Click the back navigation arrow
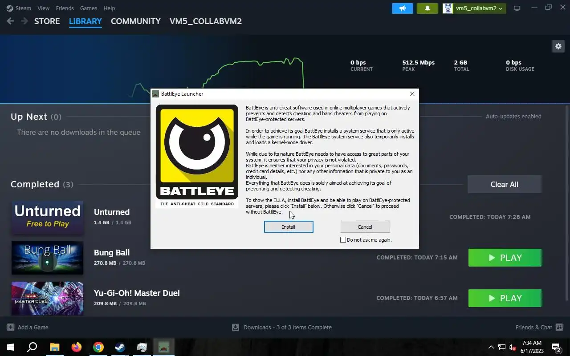This screenshot has width=570, height=356. point(10,21)
